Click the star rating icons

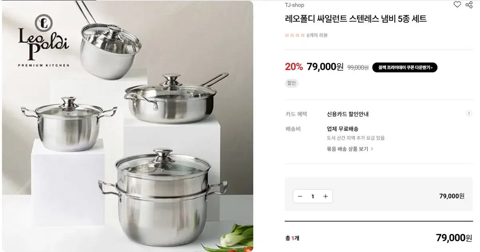(295, 35)
